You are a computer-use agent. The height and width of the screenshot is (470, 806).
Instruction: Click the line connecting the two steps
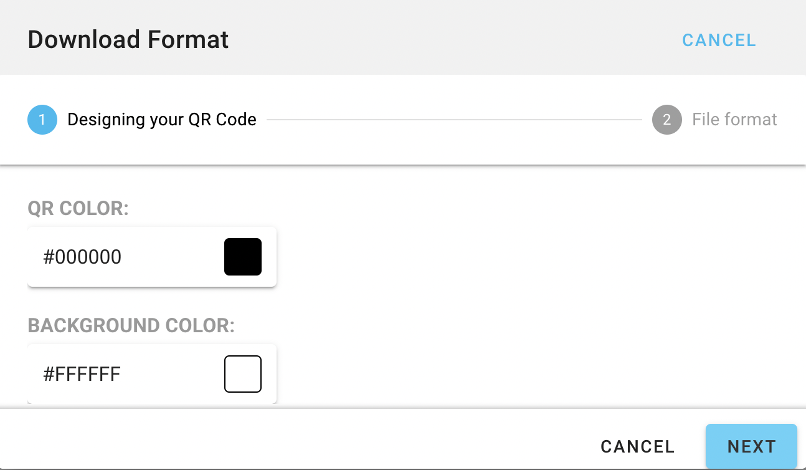point(453,120)
